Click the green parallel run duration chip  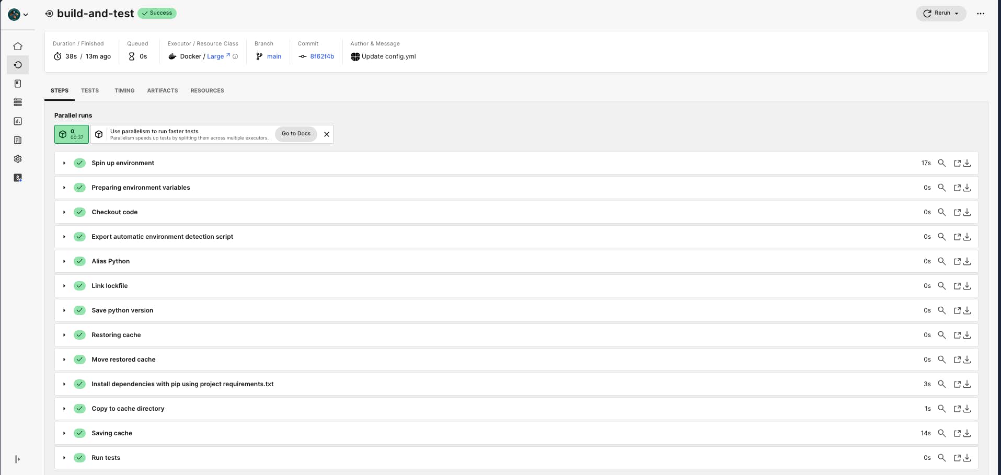click(x=71, y=134)
